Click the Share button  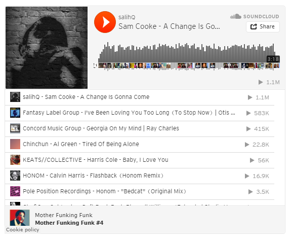[263, 27]
